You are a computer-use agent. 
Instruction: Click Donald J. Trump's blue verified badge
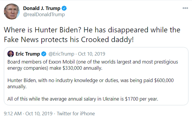[x=64, y=8]
